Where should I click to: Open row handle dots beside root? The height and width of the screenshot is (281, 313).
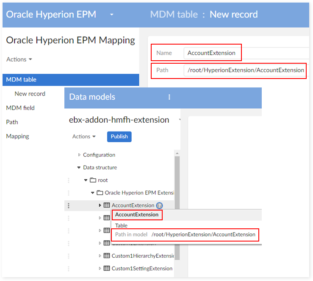[69, 180]
